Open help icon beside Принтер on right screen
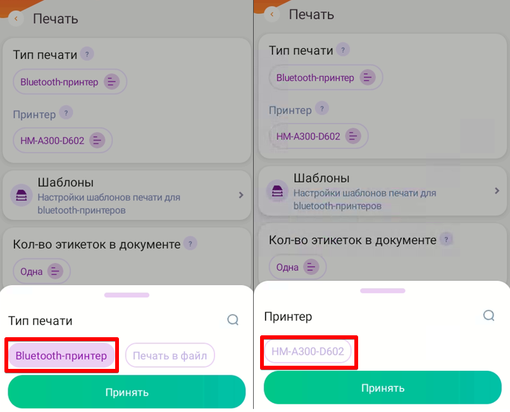 coord(322,108)
